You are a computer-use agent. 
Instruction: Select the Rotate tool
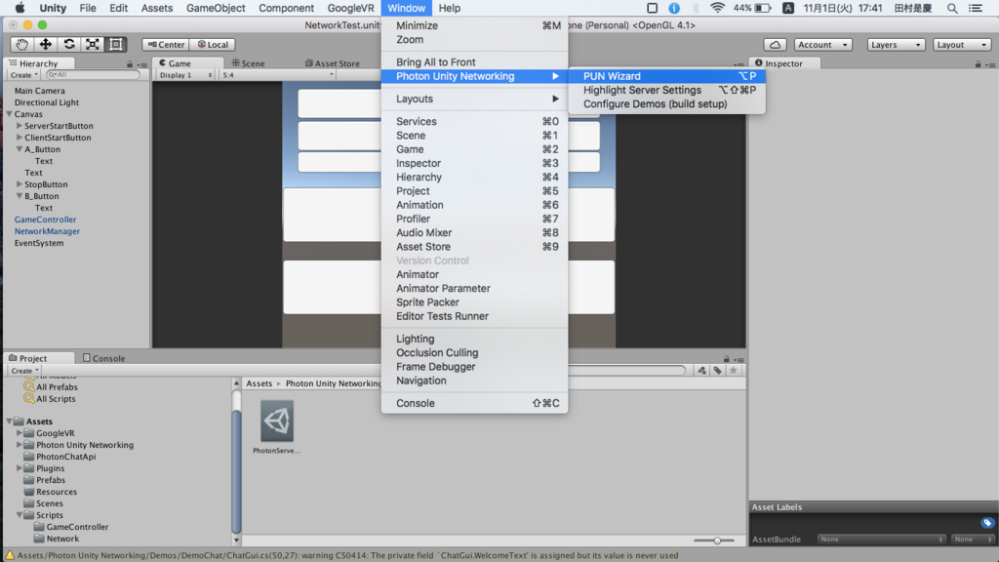click(x=69, y=45)
